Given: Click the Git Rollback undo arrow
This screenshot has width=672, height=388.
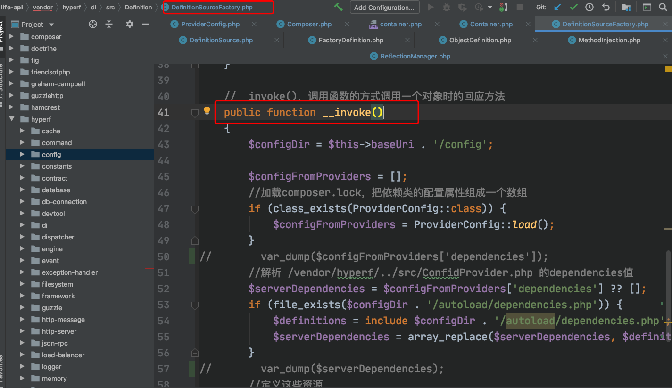Looking at the screenshot, I should tap(606, 7).
